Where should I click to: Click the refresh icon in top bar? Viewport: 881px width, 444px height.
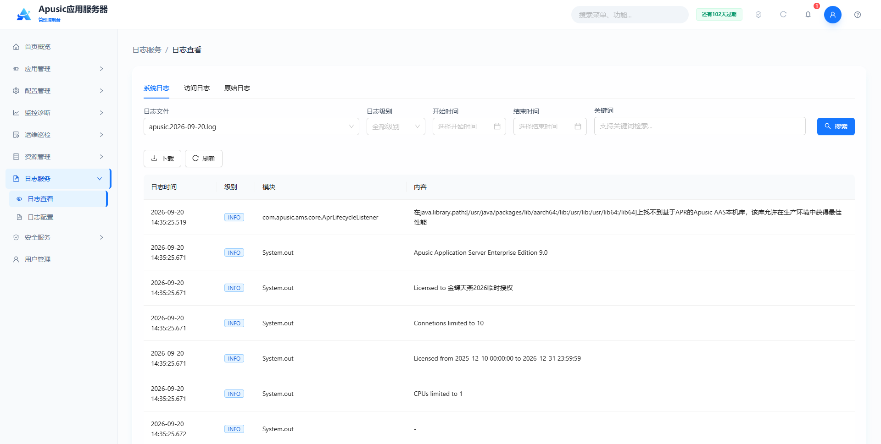click(783, 15)
